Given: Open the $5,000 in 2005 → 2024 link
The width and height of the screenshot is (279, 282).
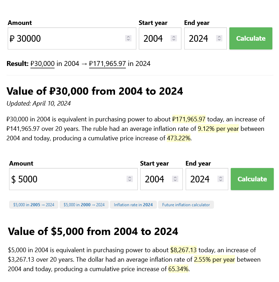Looking at the screenshot, I should [x=34, y=205].
